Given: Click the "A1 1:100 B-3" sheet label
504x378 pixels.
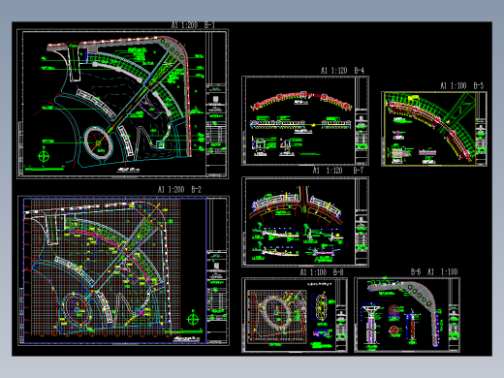Looking at the screenshot, I should coord(462,85).
